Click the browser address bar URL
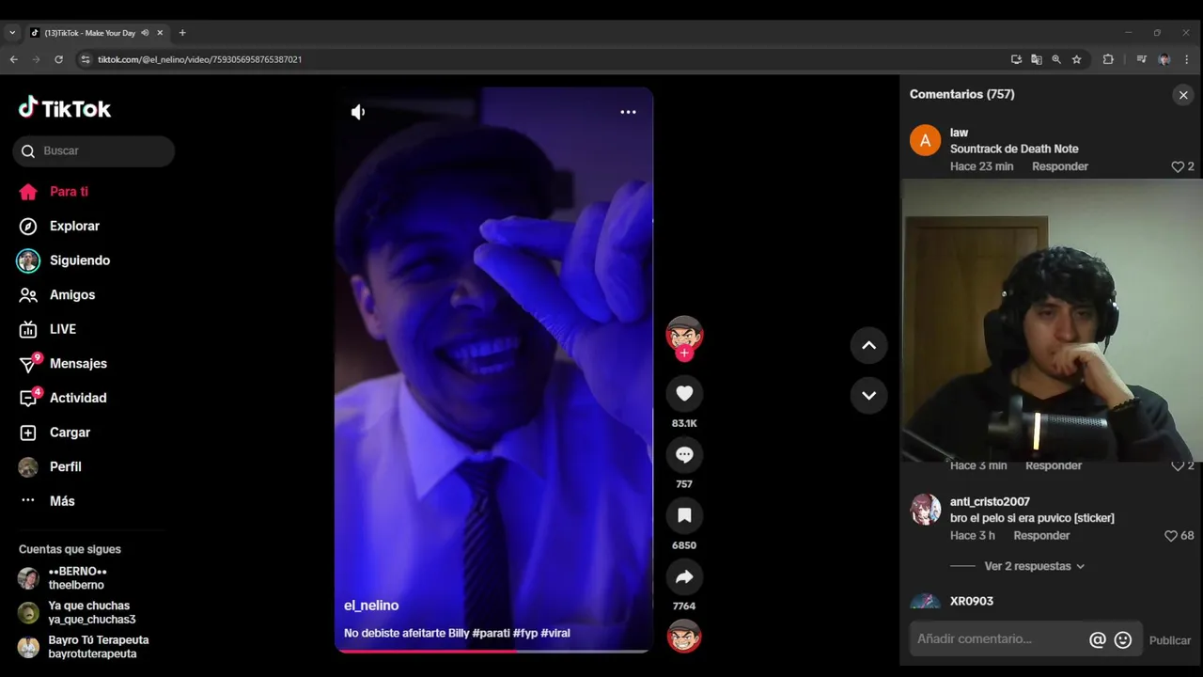The width and height of the screenshot is (1203, 677). [200, 59]
